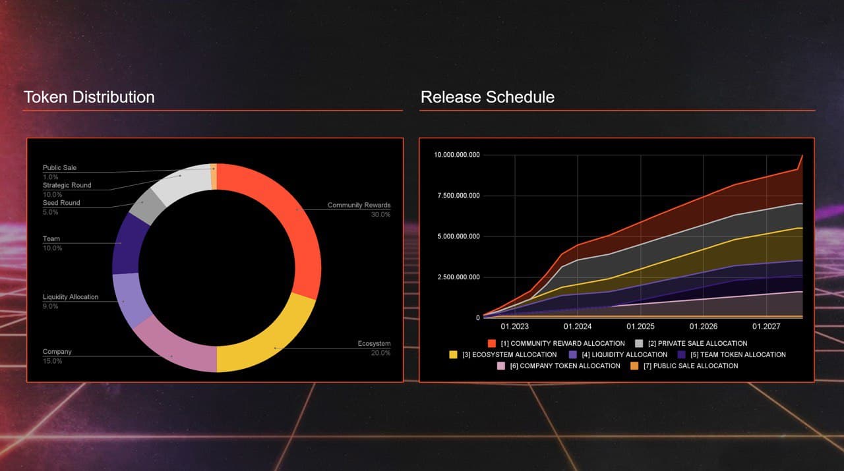
Task: Toggle the Private Sale Allocation legend entry
Action: click(x=694, y=343)
